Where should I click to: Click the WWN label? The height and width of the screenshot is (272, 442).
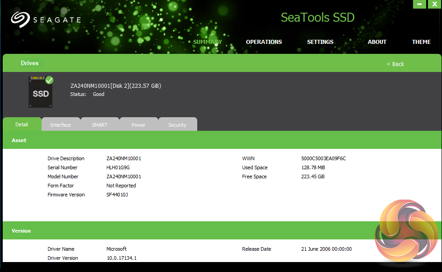[248, 158]
